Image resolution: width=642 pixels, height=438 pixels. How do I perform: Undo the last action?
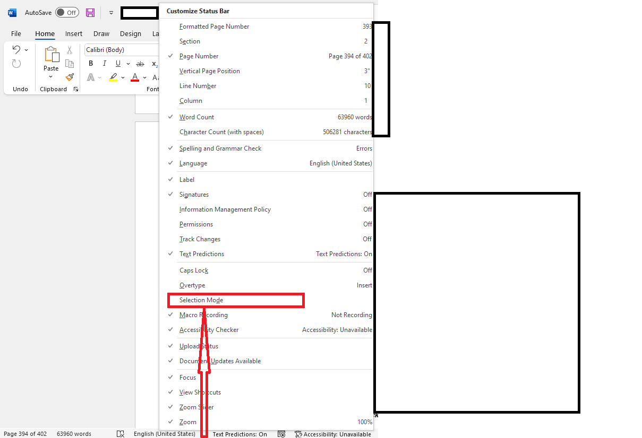16,50
